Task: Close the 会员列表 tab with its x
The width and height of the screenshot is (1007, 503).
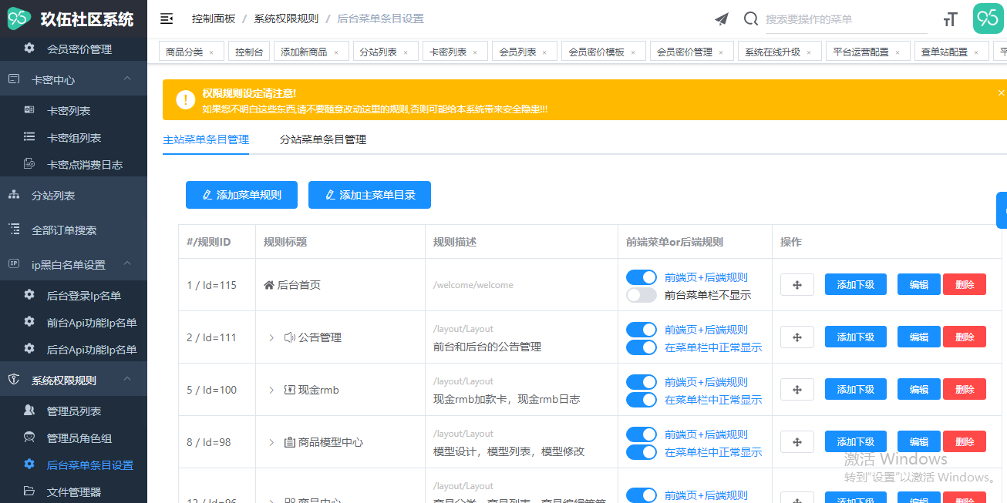Action: click(x=544, y=52)
